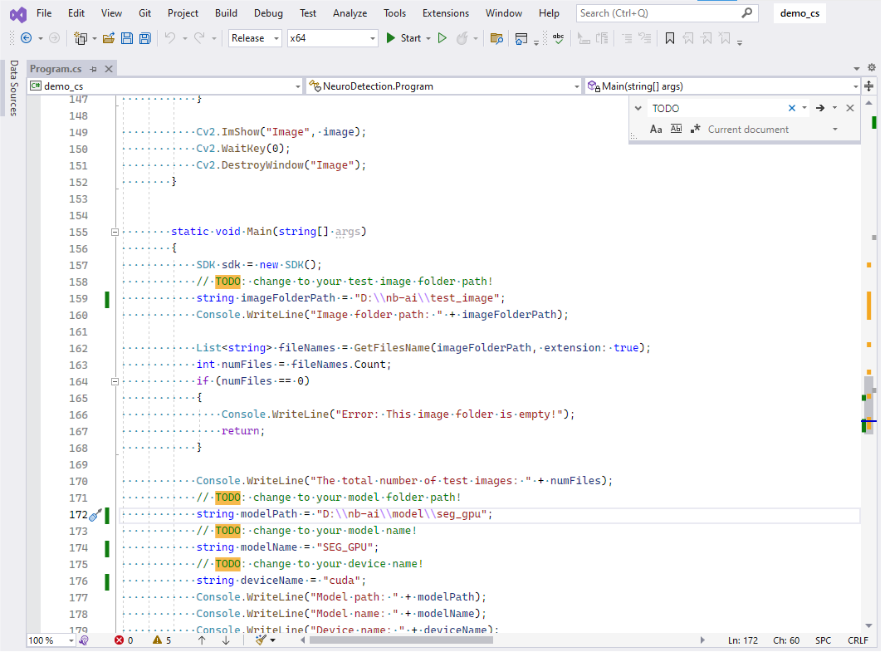Find next match with the right arrow button
This screenshot has height=657, width=885.
(820, 109)
